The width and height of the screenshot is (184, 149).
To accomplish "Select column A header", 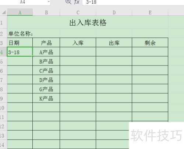I will point(20,12).
